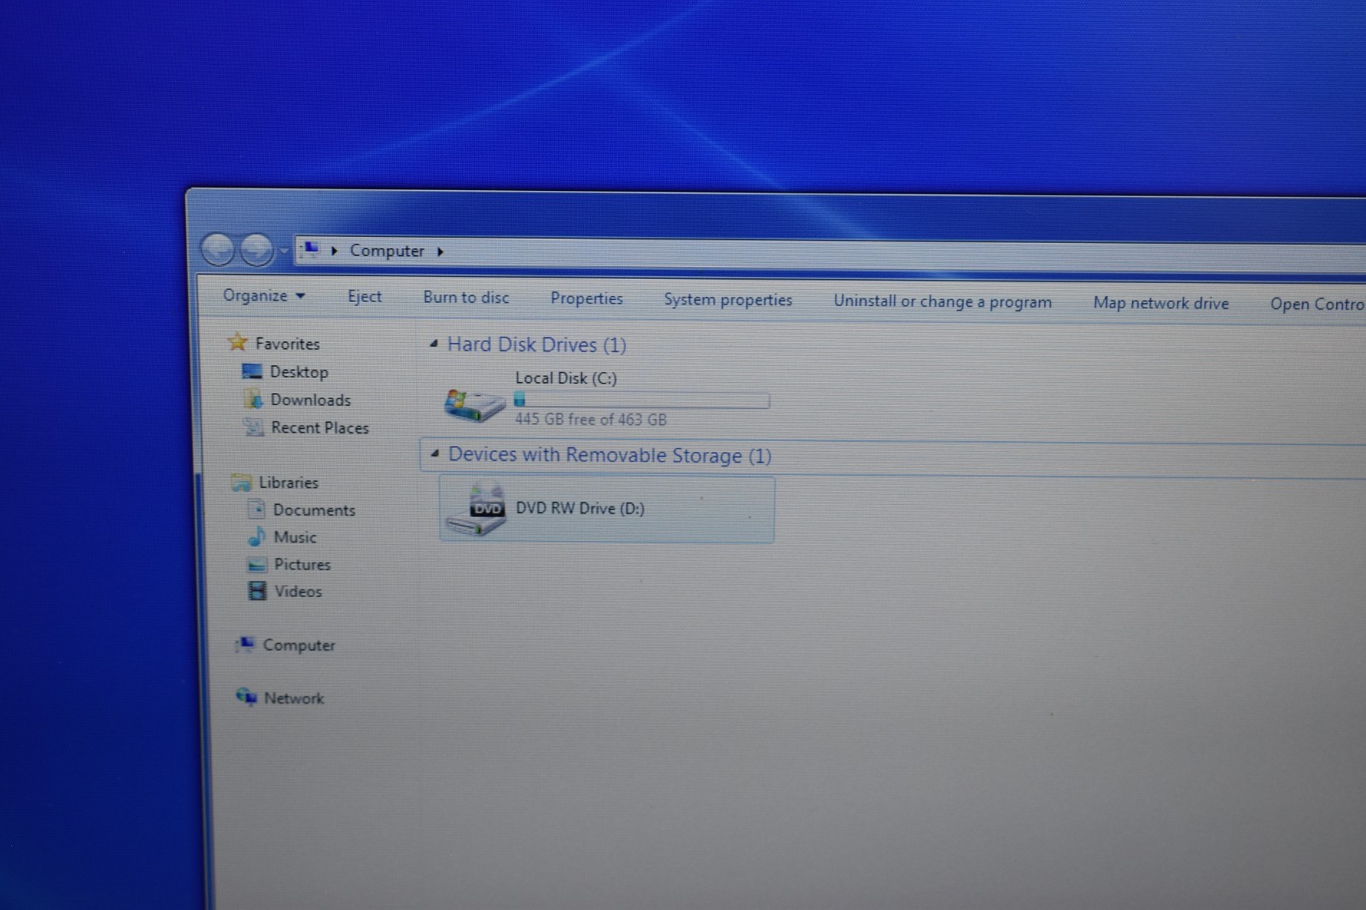Select Computer in navigation pane

click(x=299, y=646)
